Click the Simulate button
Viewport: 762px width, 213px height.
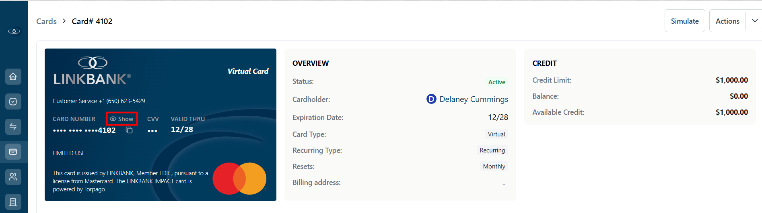[x=685, y=21]
